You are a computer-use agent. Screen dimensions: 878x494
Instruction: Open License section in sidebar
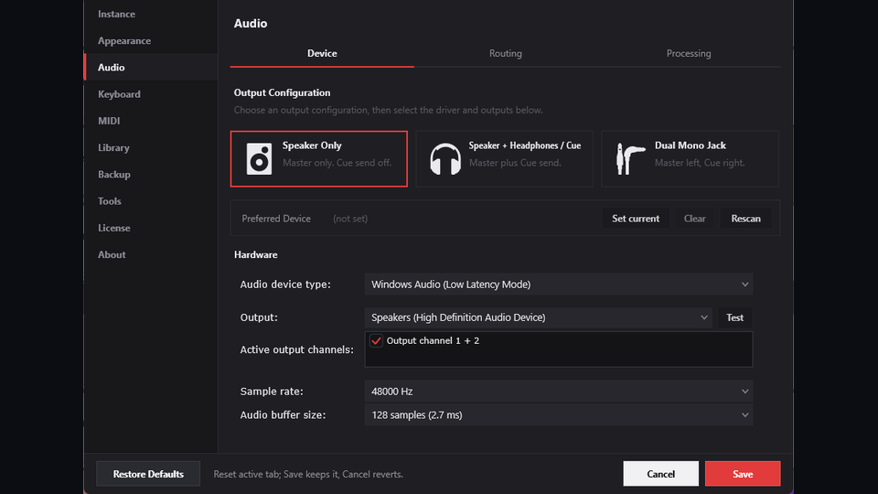151,228
